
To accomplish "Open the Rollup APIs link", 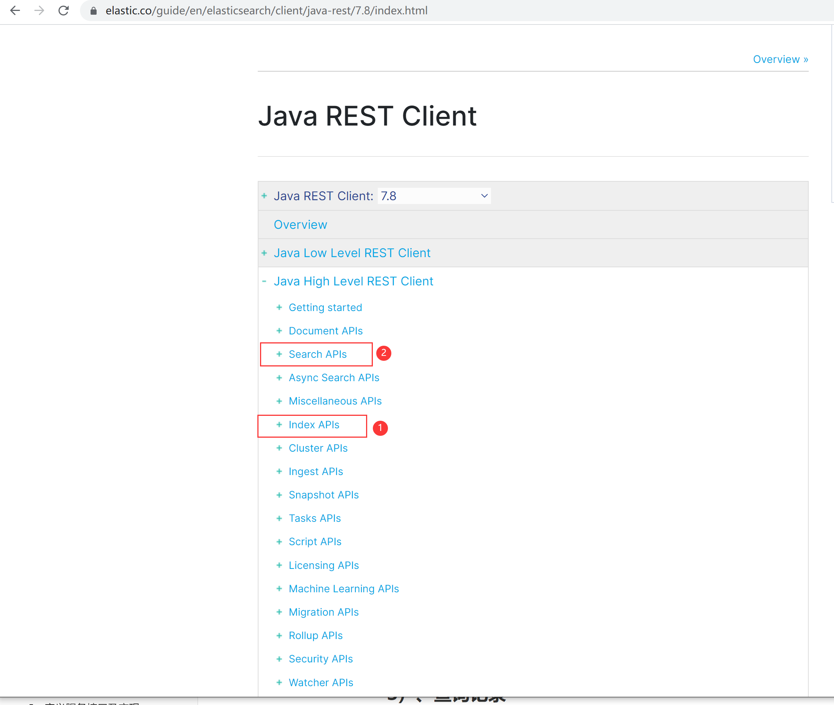I will [315, 636].
